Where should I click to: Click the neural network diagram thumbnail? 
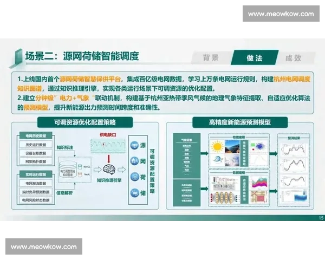(224, 197)
